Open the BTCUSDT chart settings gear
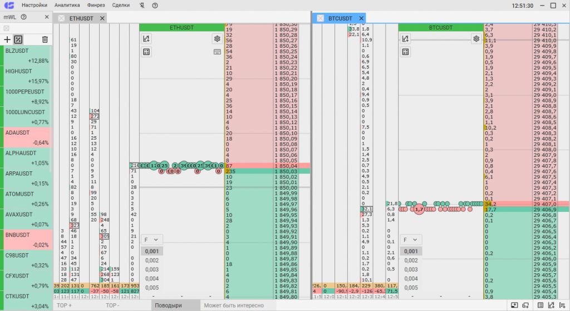The width and height of the screenshot is (570, 311). [x=476, y=38]
